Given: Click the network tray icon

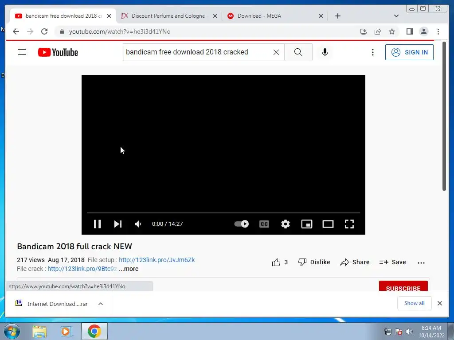Looking at the screenshot, I should [387, 332].
